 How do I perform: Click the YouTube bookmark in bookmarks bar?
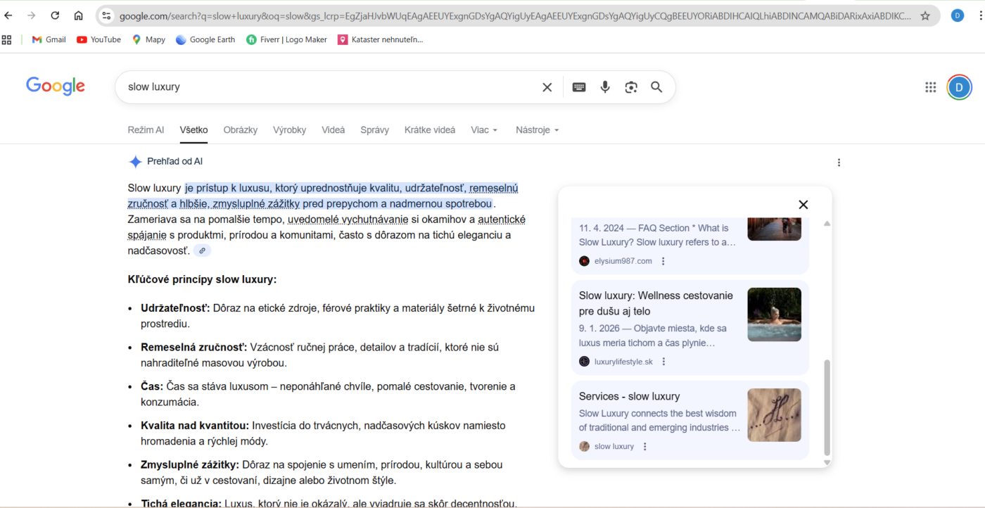(99, 40)
